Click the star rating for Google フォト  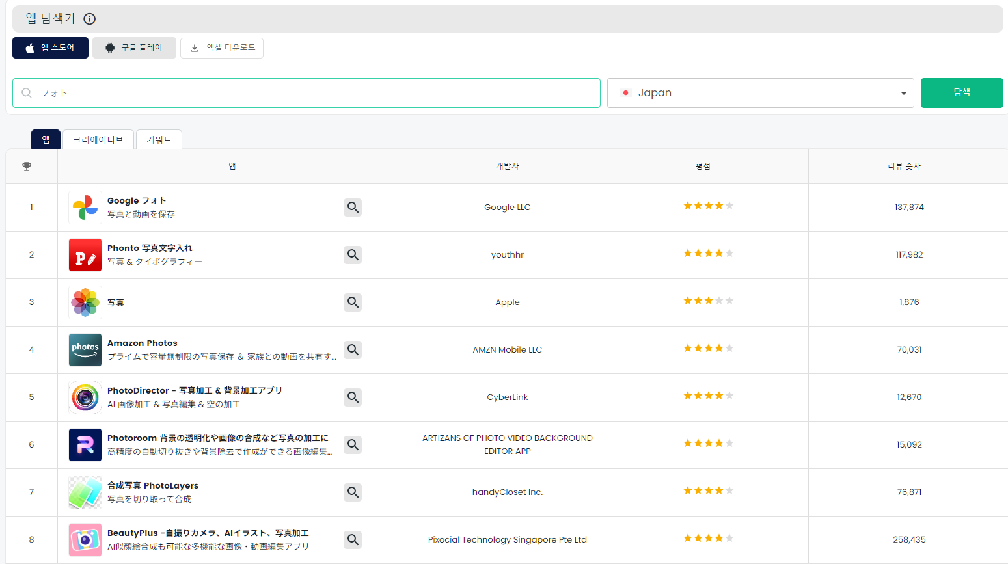pyautogui.click(x=709, y=206)
